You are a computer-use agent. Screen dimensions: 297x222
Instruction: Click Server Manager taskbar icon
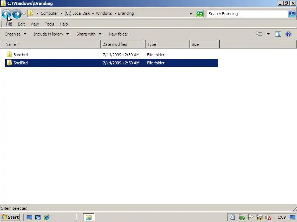(29, 217)
